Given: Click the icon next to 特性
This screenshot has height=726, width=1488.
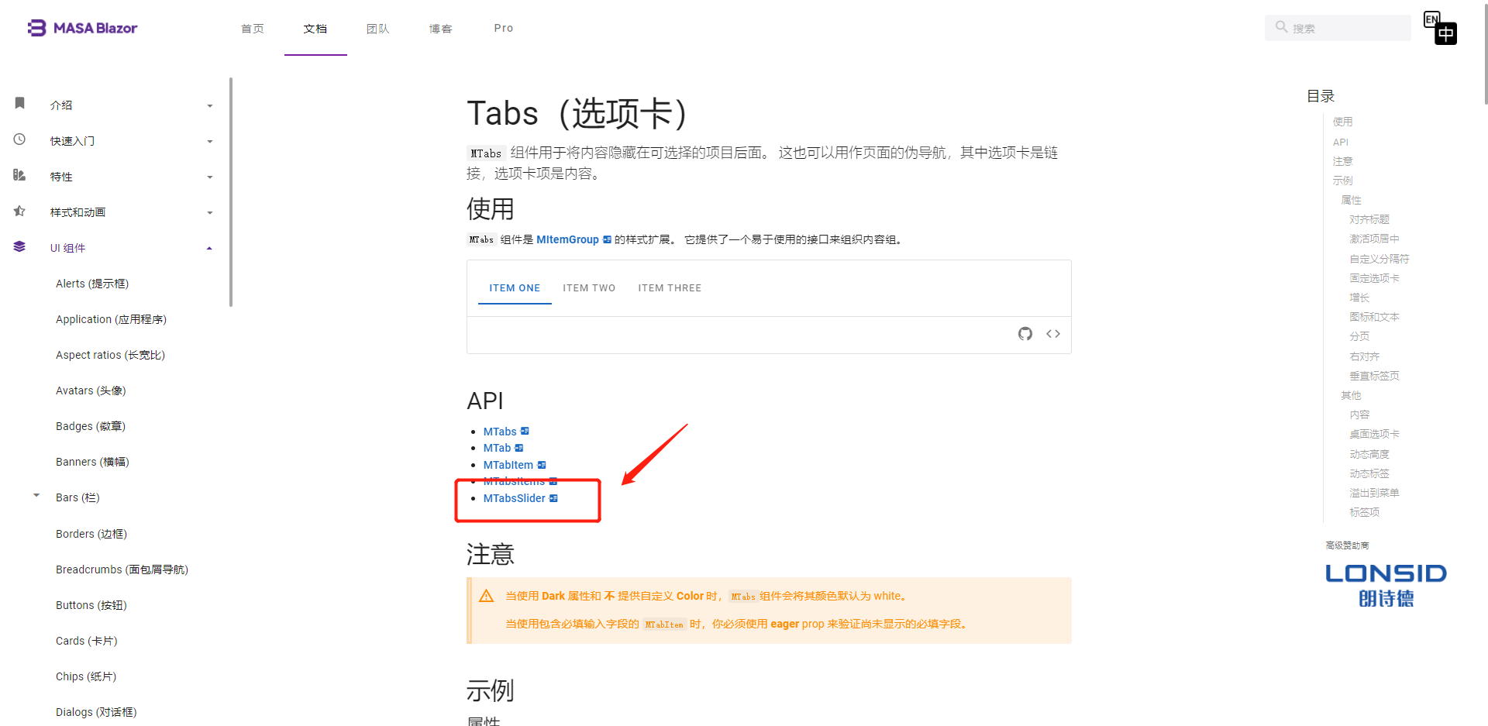Looking at the screenshot, I should tap(20, 175).
